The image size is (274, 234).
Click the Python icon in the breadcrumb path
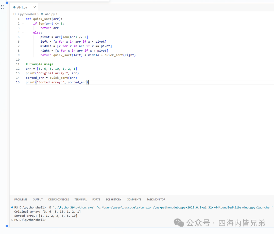point(42,14)
